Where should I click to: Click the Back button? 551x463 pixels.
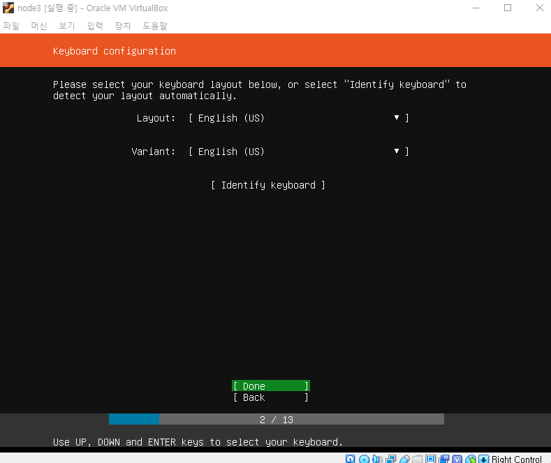pos(270,397)
